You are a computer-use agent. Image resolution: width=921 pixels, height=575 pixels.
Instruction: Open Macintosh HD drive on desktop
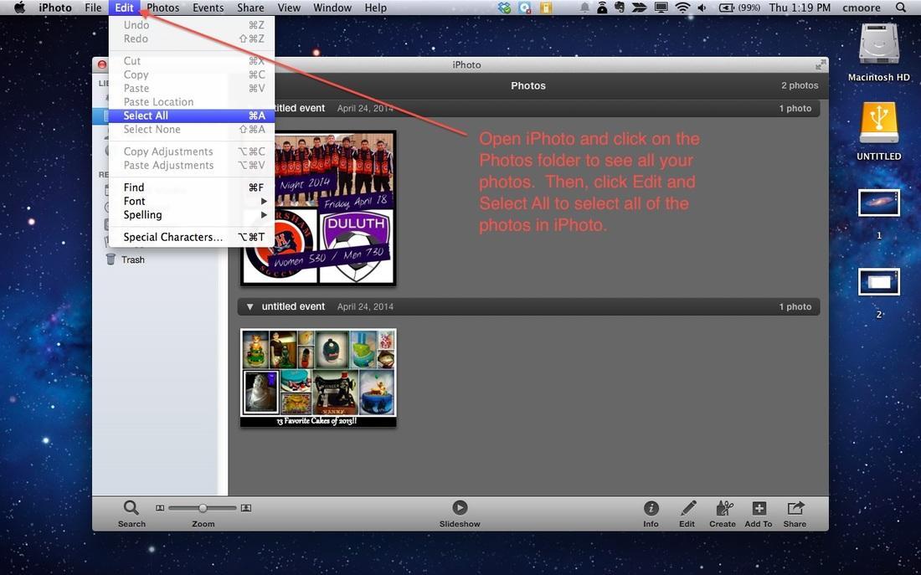pyautogui.click(x=878, y=46)
